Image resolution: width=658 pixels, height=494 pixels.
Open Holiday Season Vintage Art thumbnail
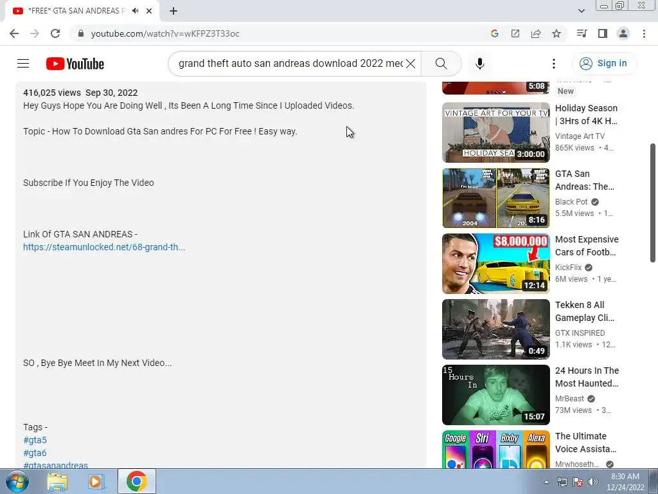(x=495, y=133)
